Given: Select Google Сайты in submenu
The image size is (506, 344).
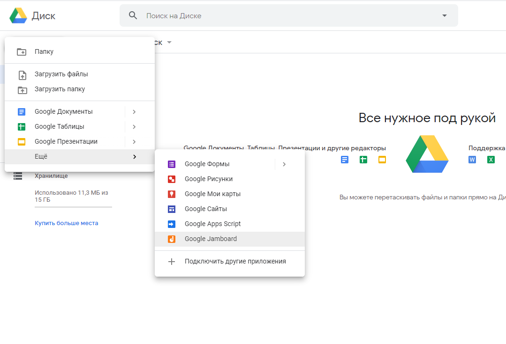Looking at the screenshot, I should tap(230, 209).
